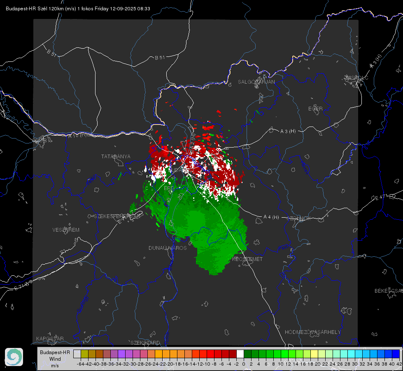
Task: Select the ÉRD town label
Action: (169, 188)
